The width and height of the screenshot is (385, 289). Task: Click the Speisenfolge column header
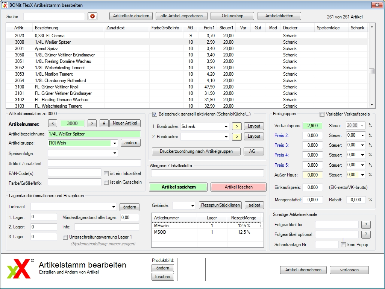coord(331,28)
